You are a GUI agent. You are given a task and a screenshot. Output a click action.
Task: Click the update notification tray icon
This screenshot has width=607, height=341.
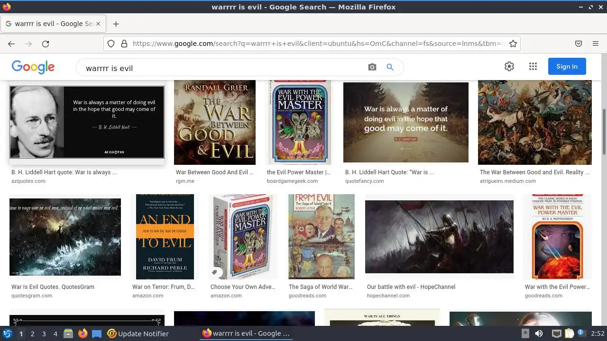pos(581,333)
